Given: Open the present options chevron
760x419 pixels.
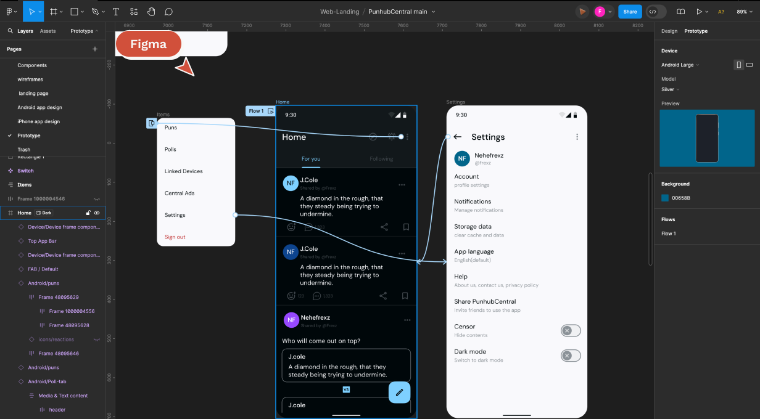Looking at the screenshot, I should click(x=706, y=11).
